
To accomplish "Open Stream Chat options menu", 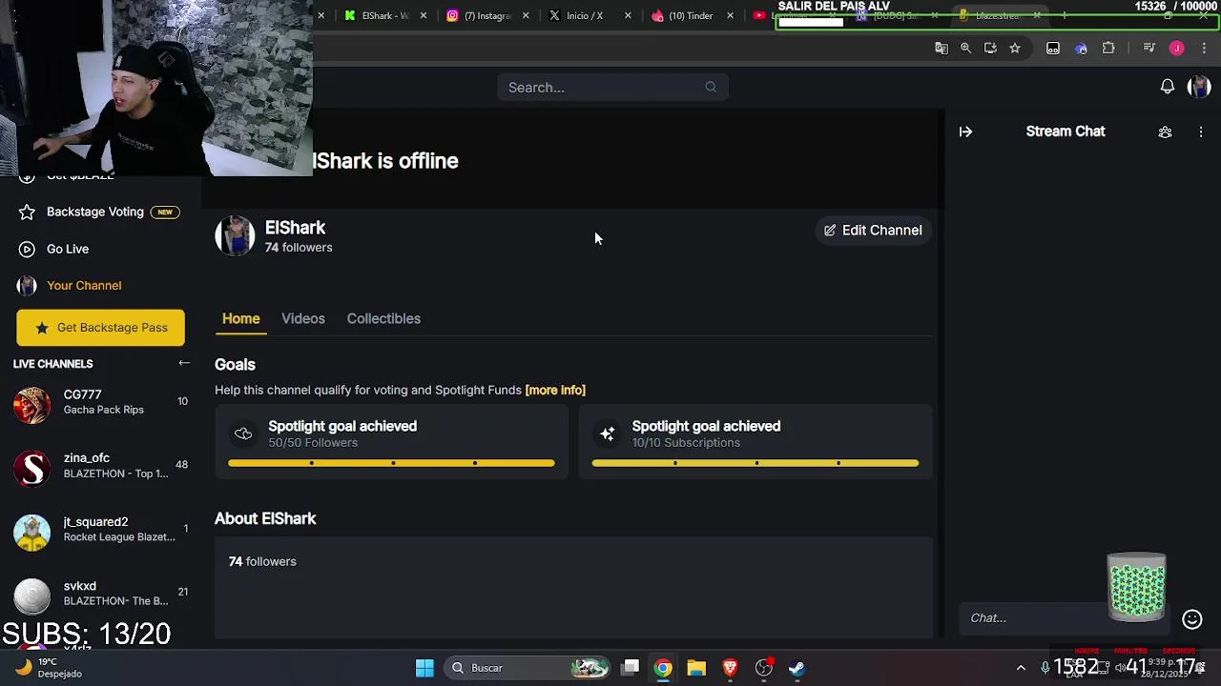I will pos(1201,131).
